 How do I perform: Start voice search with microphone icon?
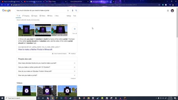[73, 11]
